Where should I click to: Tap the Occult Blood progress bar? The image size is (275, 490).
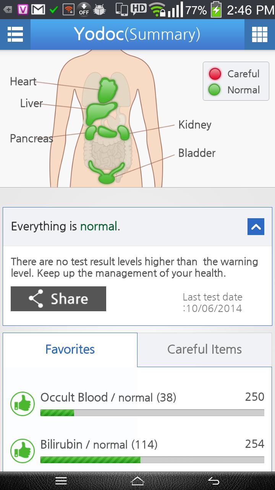152,413
